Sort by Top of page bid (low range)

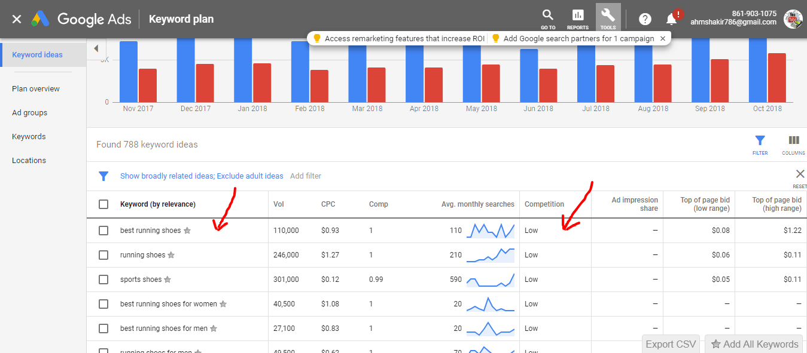tap(705, 204)
